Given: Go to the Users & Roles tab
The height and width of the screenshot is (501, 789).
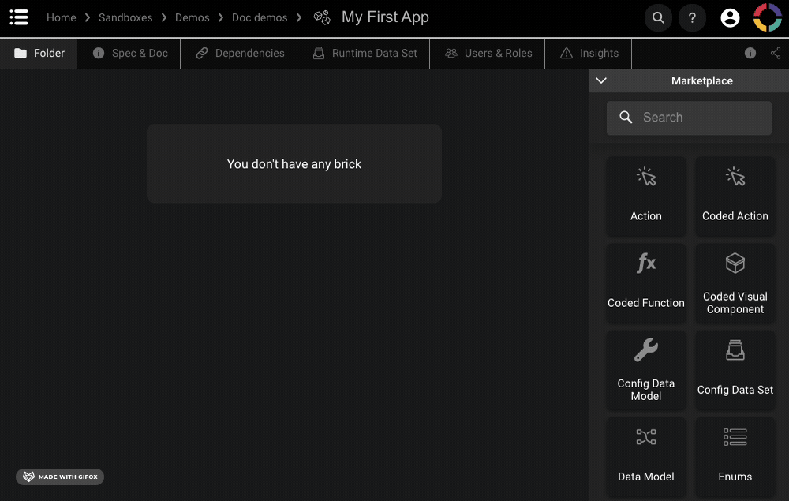Looking at the screenshot, I should (x=488, y=53).
